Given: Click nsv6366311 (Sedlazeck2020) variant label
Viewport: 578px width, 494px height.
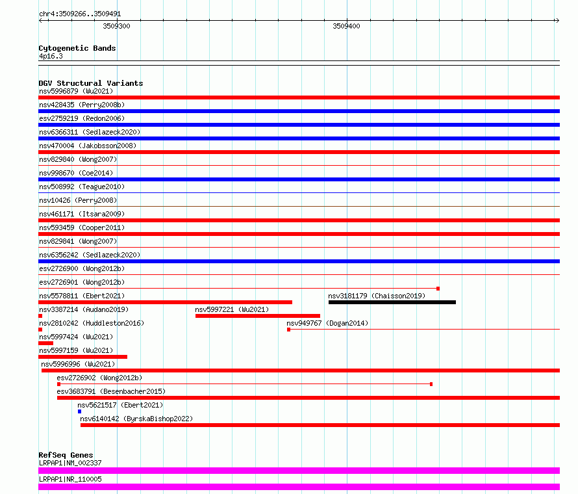Looking at the screenshot, I should pyautogui.click(x=90, y=132).
